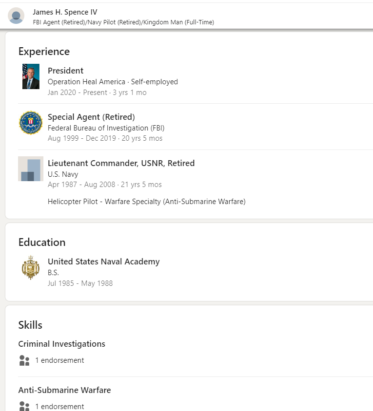Click the FBI seal logo
The height and width of the screenshot is (411, 373).
pos(31,123)
